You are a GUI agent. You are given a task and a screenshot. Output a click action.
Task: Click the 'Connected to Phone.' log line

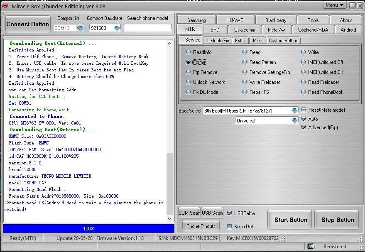click(37, 116)
